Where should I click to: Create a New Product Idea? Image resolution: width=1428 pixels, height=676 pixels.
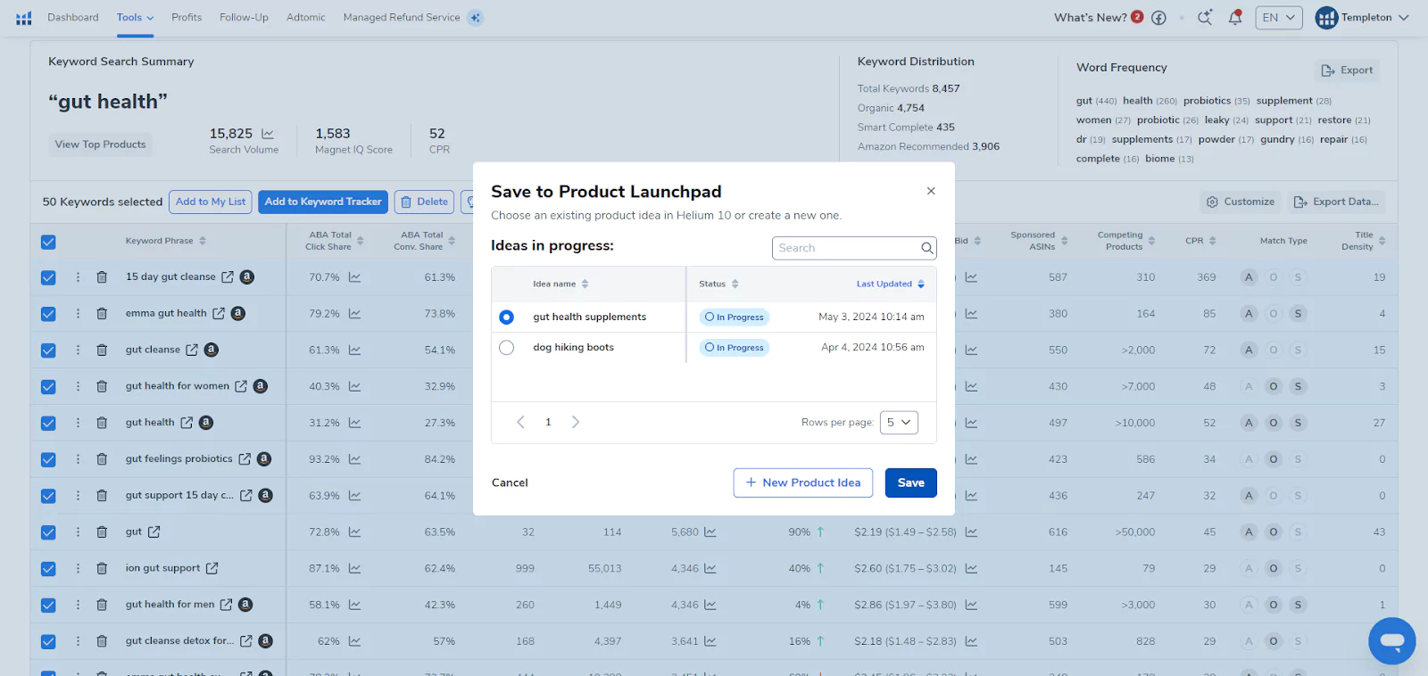point(802,482)
